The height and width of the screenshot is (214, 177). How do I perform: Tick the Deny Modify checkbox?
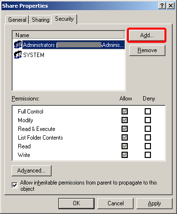(148, 120)
